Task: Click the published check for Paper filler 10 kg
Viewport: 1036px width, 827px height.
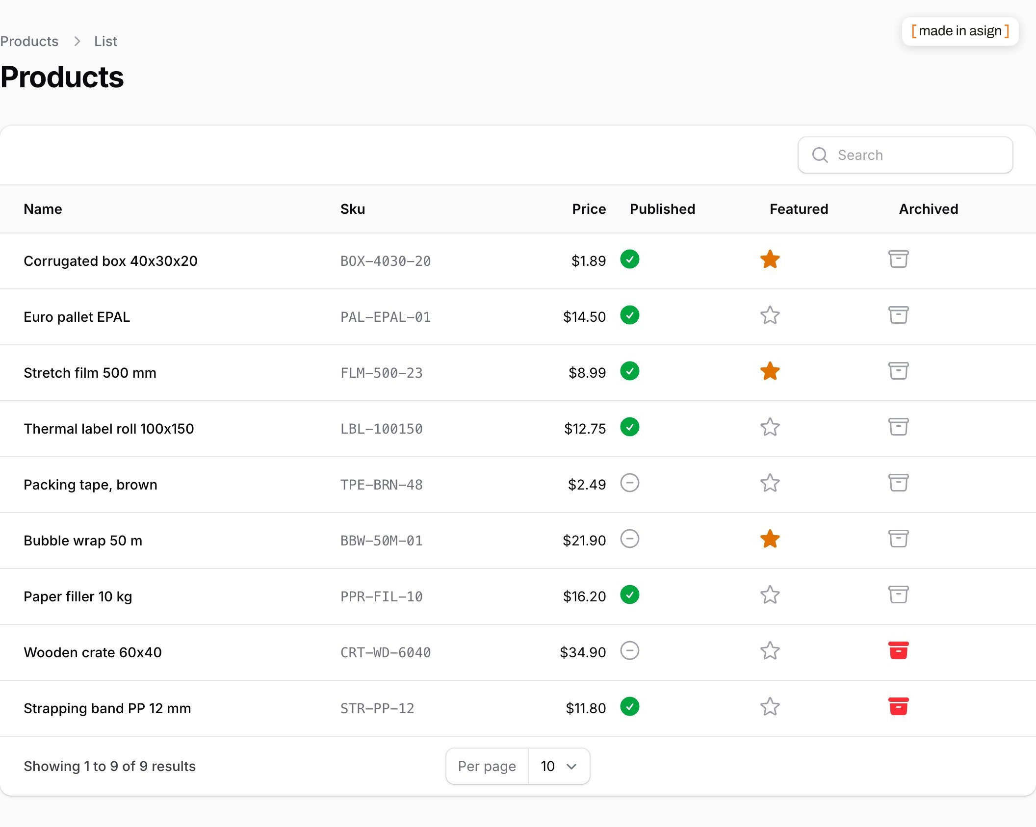Action: coord(629,594)
